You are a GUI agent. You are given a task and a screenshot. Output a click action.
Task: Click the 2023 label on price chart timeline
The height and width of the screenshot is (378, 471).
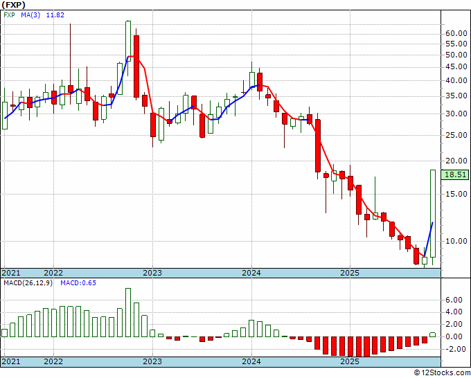coord(152,273)
